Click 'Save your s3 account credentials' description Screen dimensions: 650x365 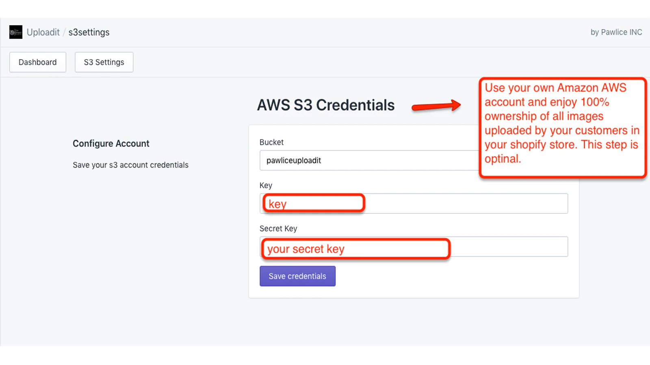pos(130,165)
